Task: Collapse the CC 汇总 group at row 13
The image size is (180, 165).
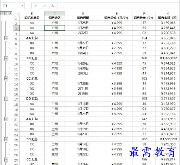Action: click(x=6, y=78)
